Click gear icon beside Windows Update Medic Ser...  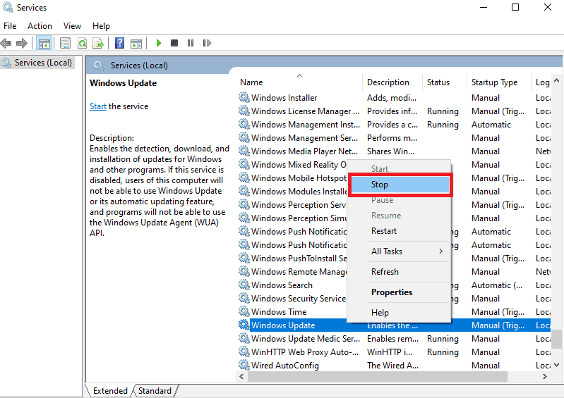tap(244, 338)
